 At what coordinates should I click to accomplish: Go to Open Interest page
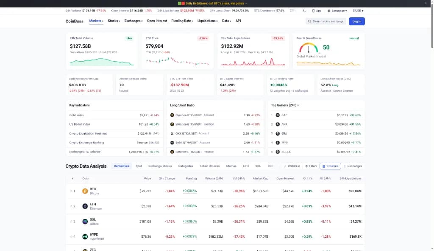pyautogui.click(x=157, y=21)
